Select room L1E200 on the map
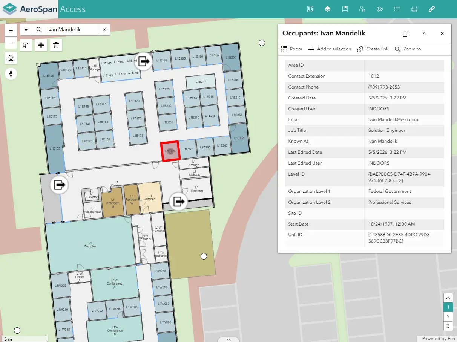Screen dimensions: 457x342 [x=230, y=58]
